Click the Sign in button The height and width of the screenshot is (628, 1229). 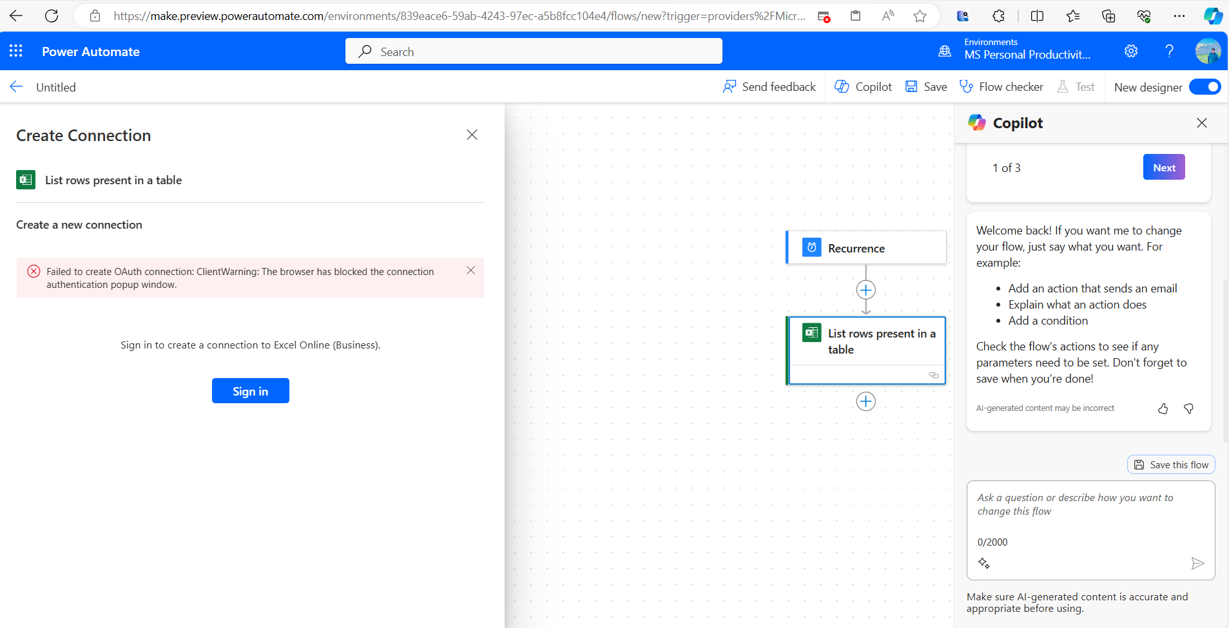point(250,391)
